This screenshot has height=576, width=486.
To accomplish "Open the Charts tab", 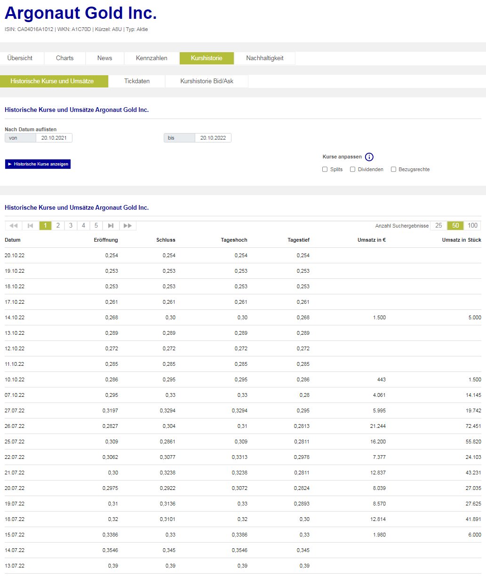I will (65, 58).
